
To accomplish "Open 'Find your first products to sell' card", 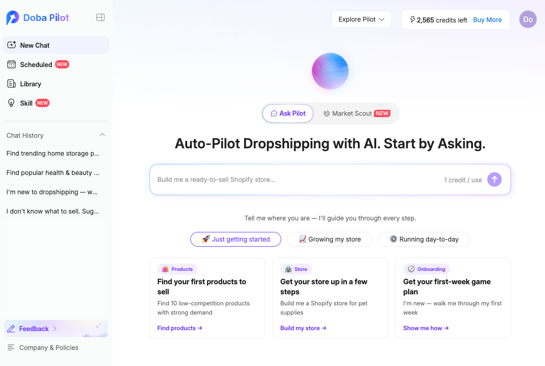I will (207, 298).
